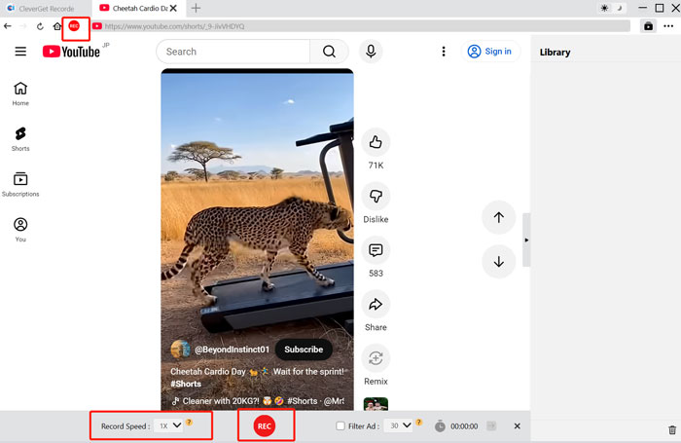681x443 pixels.
Task: Open Shorts in YouTube sidebar
Action: coord(20,138)
